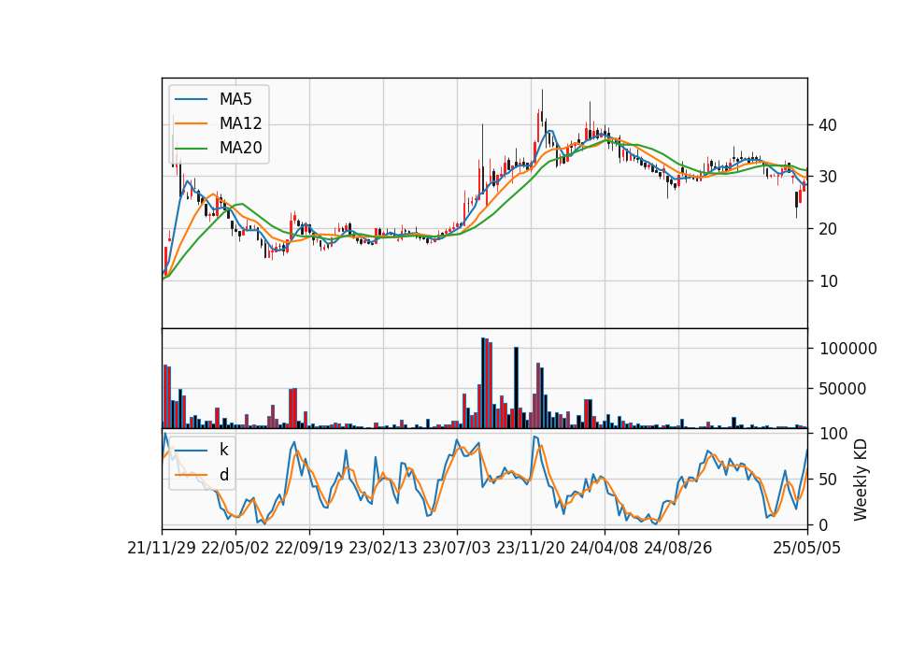Click the 22/09/19 date tick label
The height and width of the screenshot is (645, 897).
coord(309,548)
